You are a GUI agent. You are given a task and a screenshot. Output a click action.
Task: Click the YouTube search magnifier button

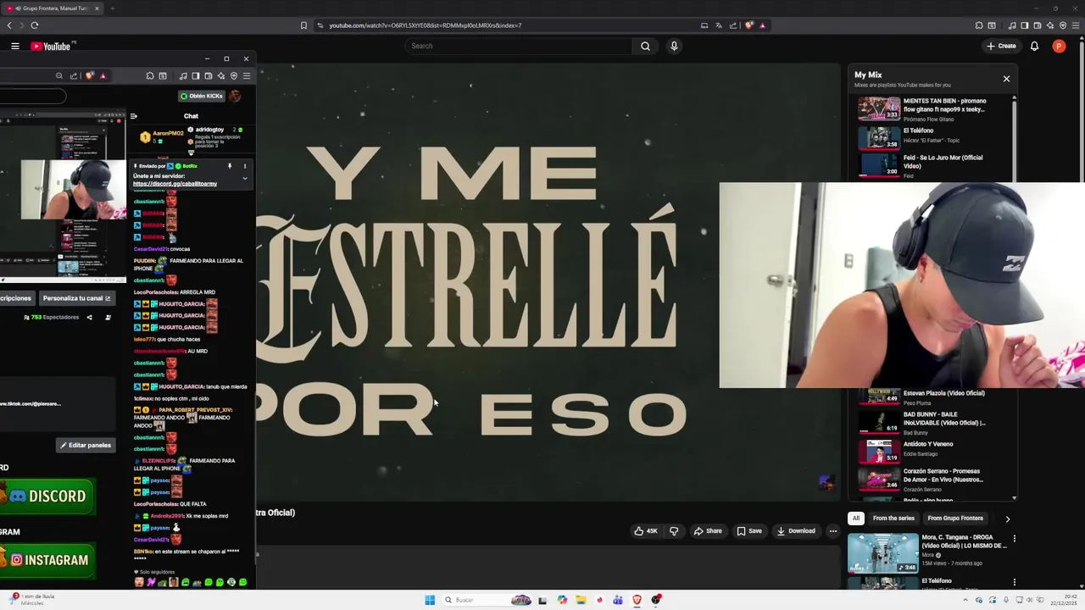(x=645, y=47)
